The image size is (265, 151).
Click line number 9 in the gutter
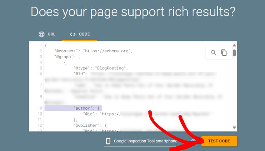pos(41,108)
